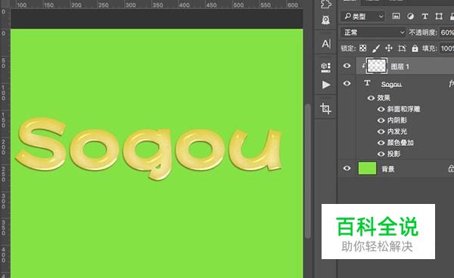
Task: Open the 3D library panel icon
Action: tap(325, 67)
